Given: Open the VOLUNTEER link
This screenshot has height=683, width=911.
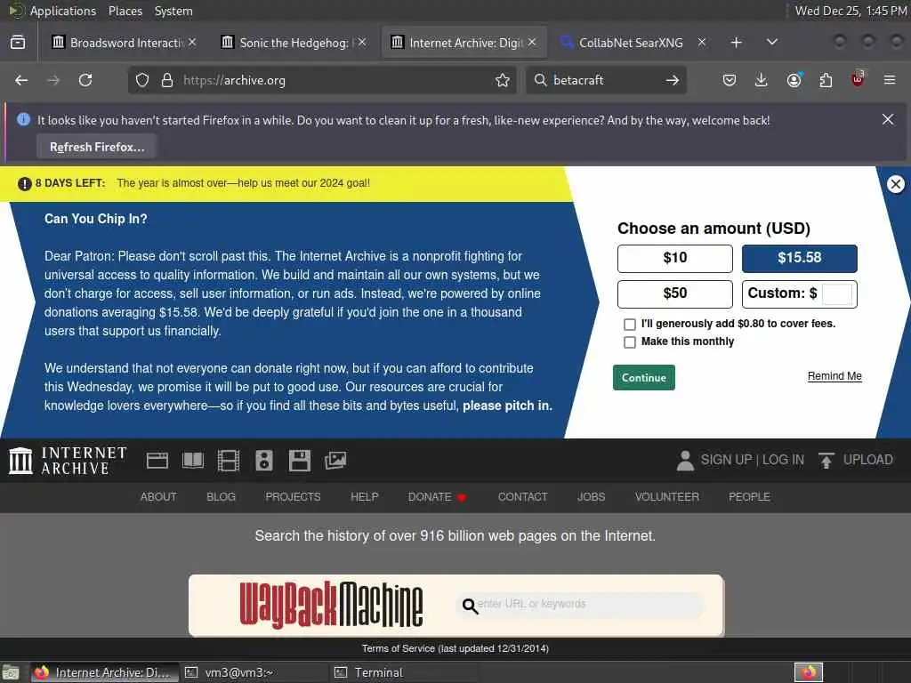Looking at the screenshot, I should click(667, 497).
